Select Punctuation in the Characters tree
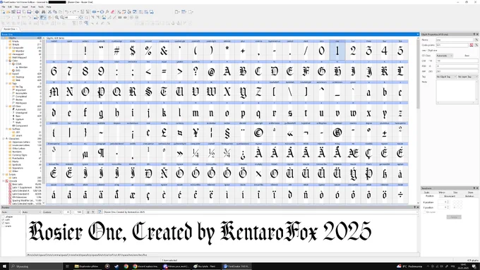 [x=18, y=158]
